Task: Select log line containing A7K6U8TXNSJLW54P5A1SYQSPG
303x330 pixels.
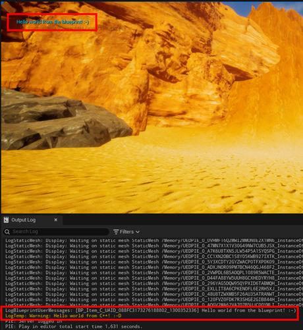Action: (153, 251)
